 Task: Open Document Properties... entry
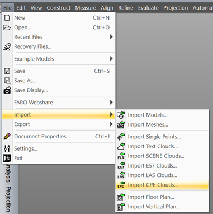pyautogui.click(x=59, y=137)
